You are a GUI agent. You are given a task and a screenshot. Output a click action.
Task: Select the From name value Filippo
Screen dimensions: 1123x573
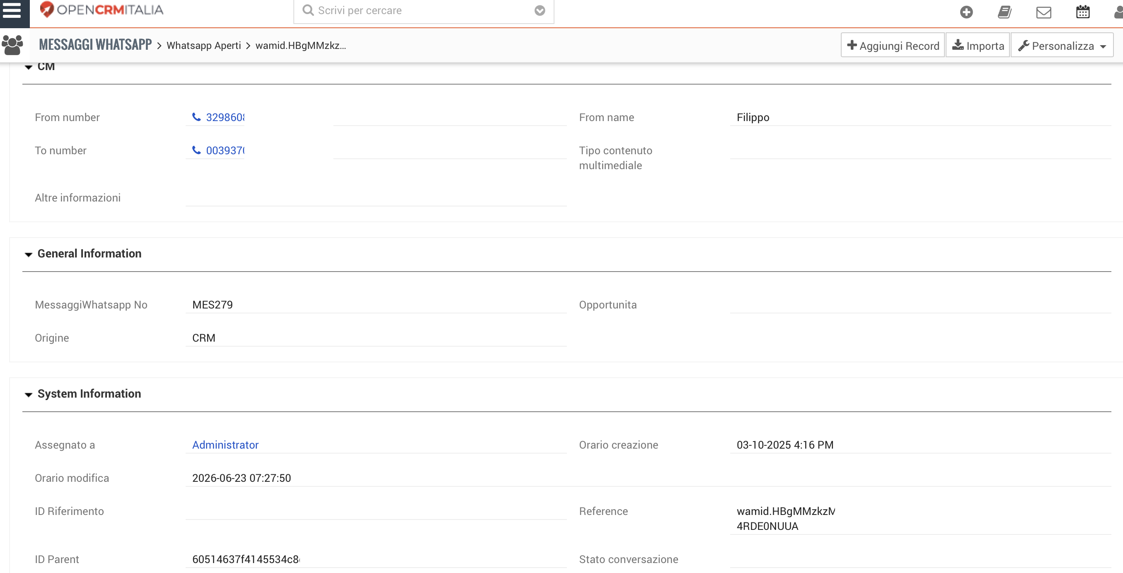coord(753,117)
